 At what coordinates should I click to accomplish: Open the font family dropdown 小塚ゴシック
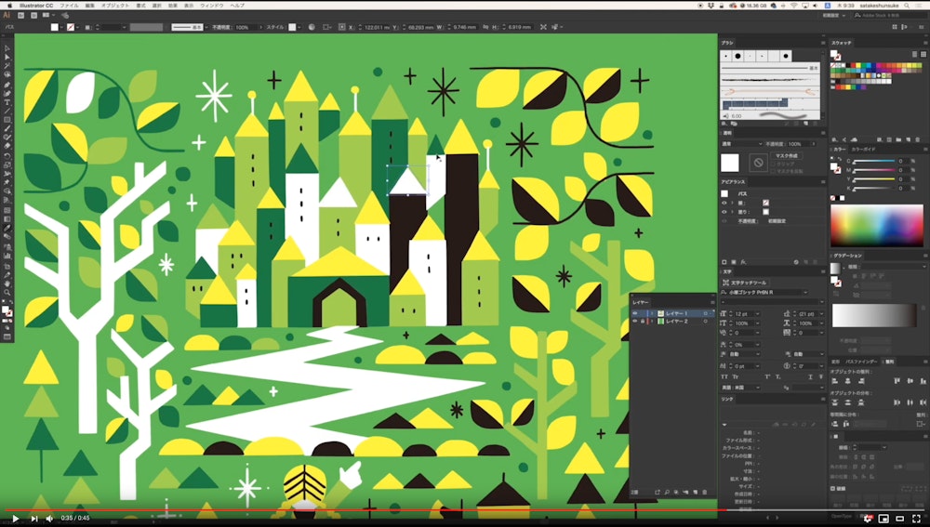coord(768,292)
